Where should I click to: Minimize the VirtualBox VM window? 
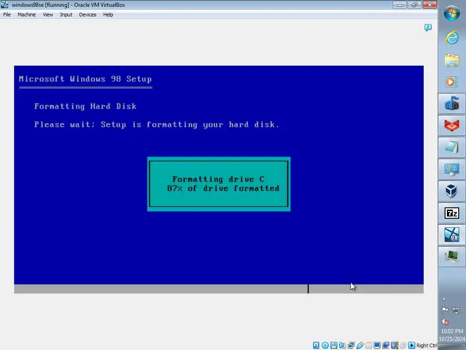pyautogui.click(x=400, y=5)
